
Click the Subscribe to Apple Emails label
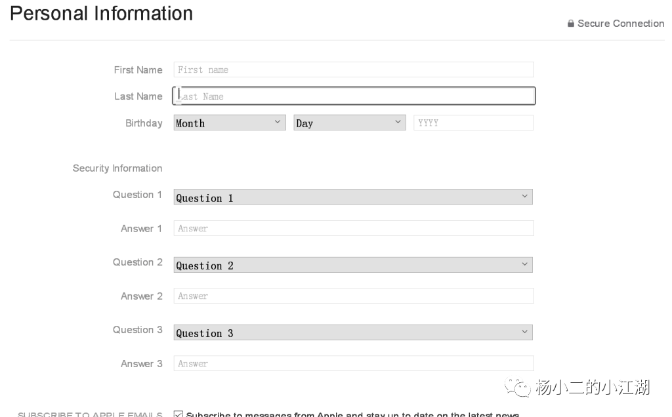[x=90, y=414]
